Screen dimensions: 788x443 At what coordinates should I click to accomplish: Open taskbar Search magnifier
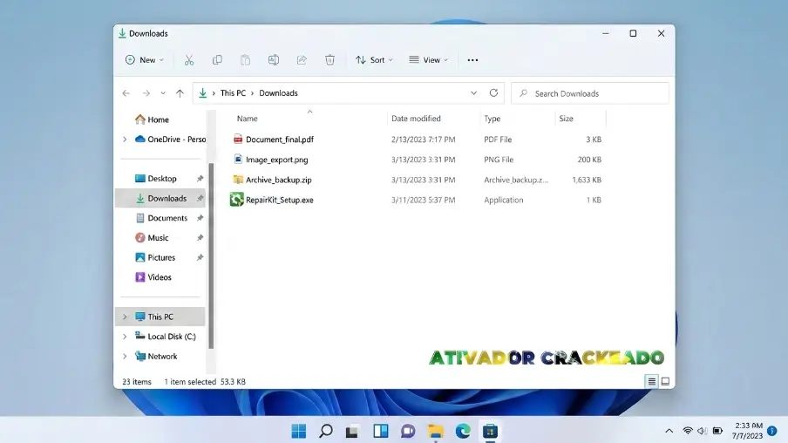pyautogui.click(x=326, y=431)
